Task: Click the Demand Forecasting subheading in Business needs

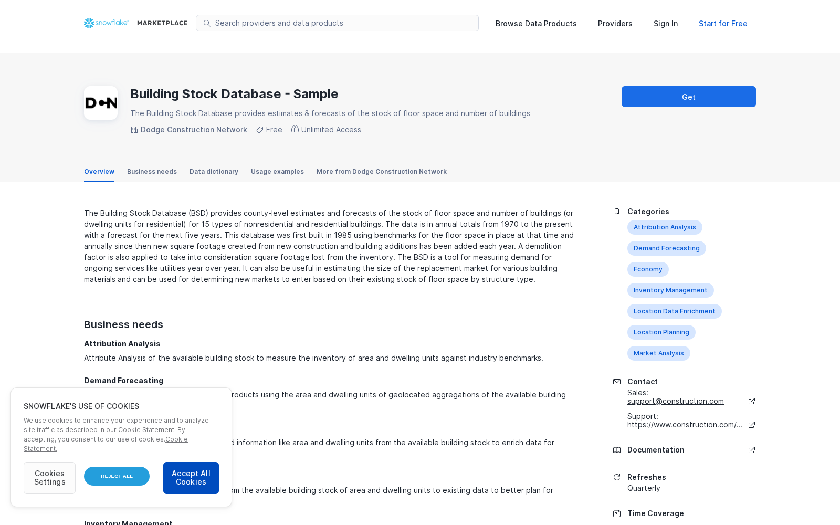Action: pos(123,381)
